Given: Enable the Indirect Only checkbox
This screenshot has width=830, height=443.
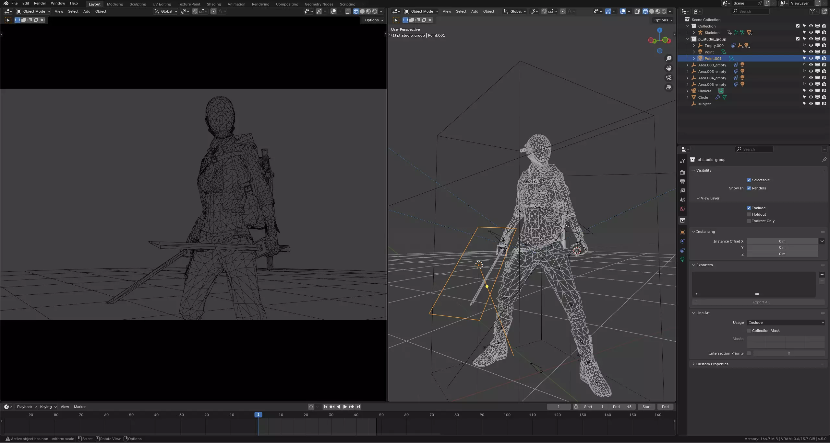Looking at the screenshot, I should pos(749,221).
